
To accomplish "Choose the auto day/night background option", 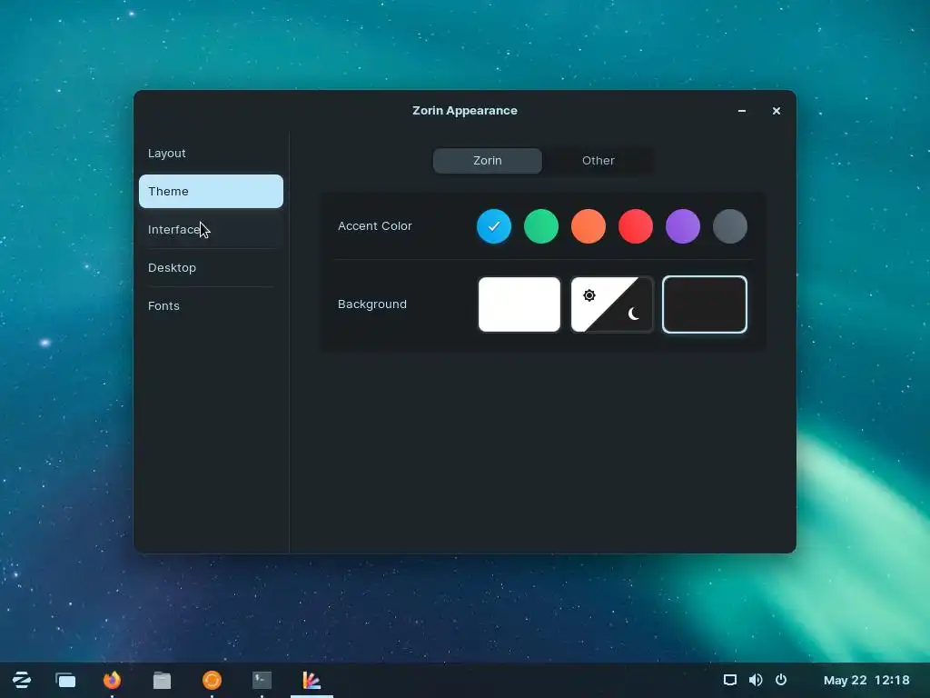I will click(612, 304).
